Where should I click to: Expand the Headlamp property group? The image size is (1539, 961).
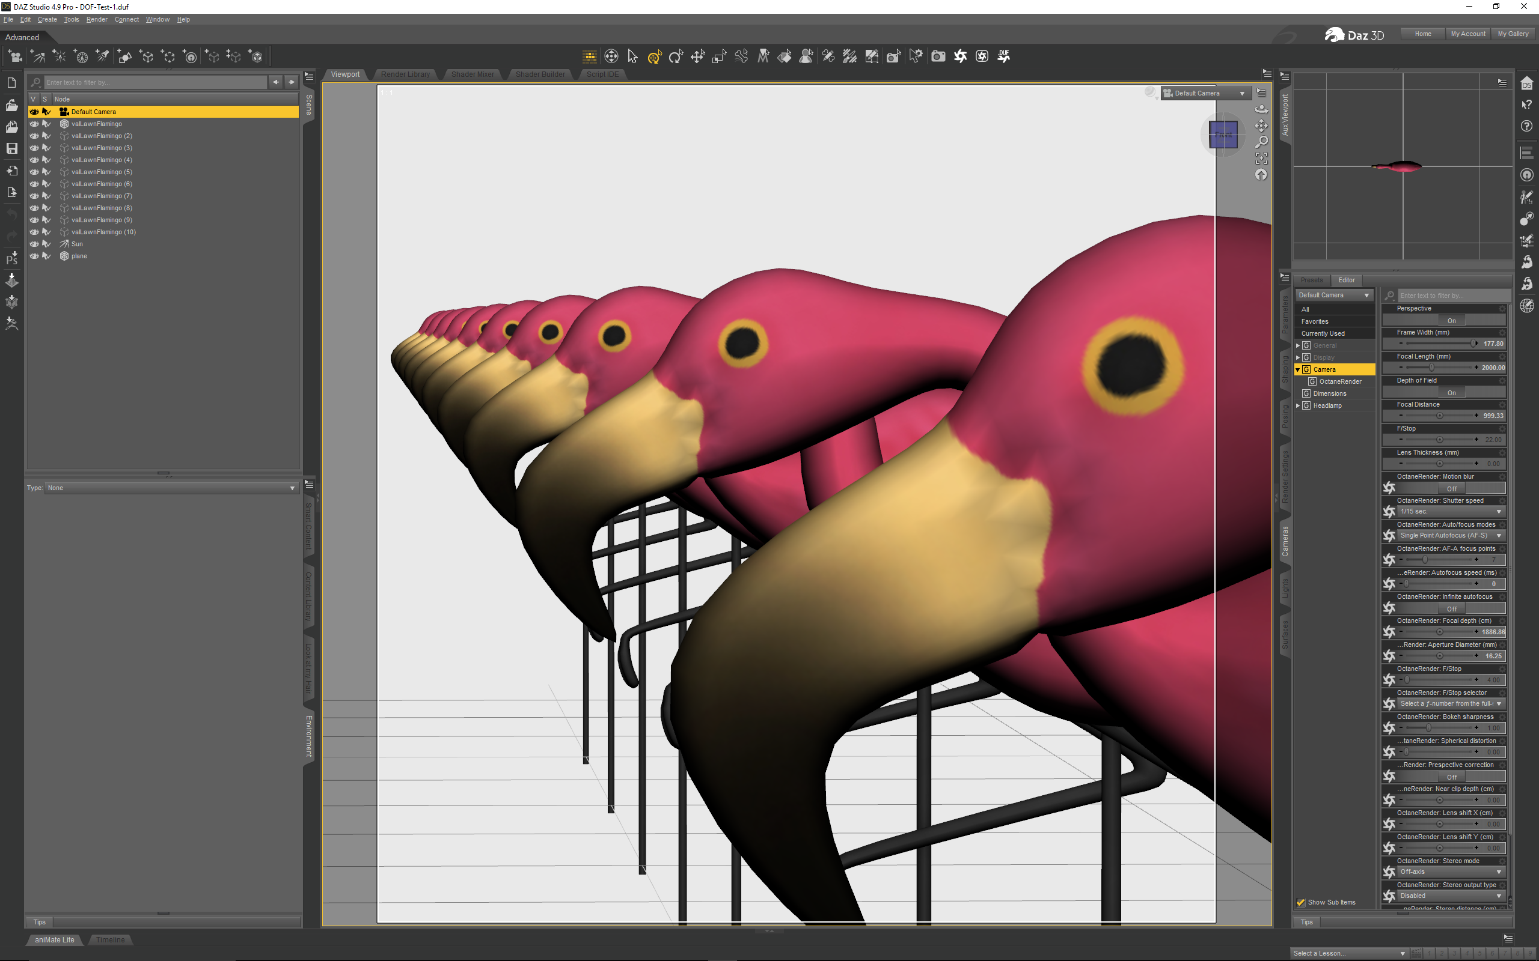click(1298, 405)
